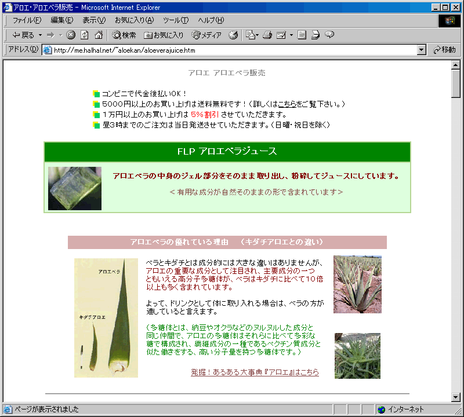
Task: Click the FLP アロエベラジュース heading
Action: tap(227, 152)
